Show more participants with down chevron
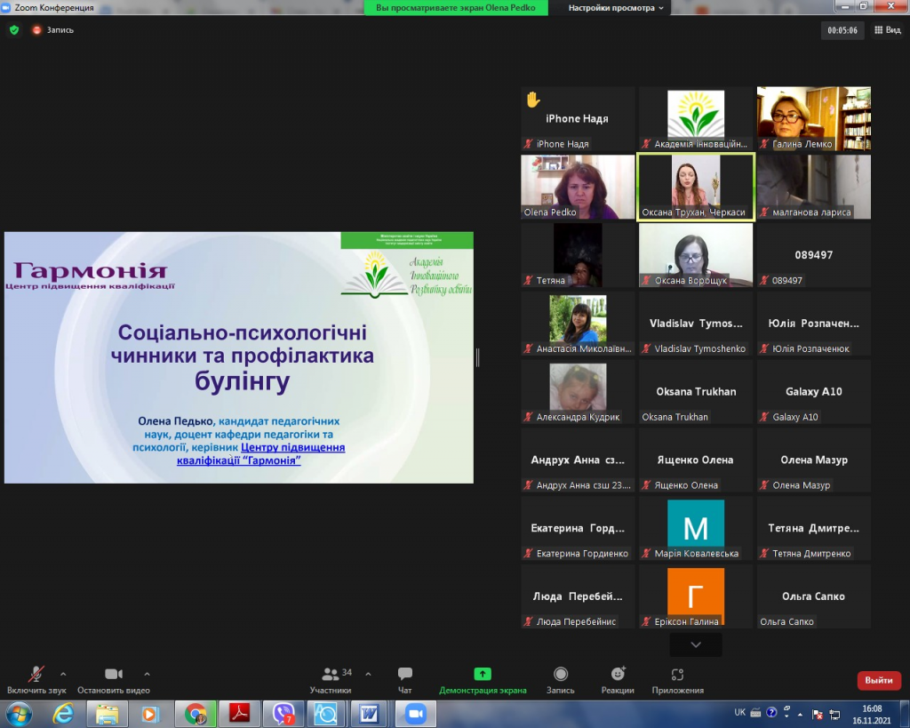 (x=696, y=644)
